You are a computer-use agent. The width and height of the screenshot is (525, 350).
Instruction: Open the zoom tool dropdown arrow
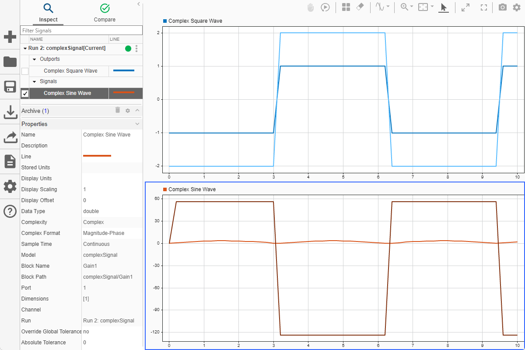pyautogui.click(x=412, y=7)
